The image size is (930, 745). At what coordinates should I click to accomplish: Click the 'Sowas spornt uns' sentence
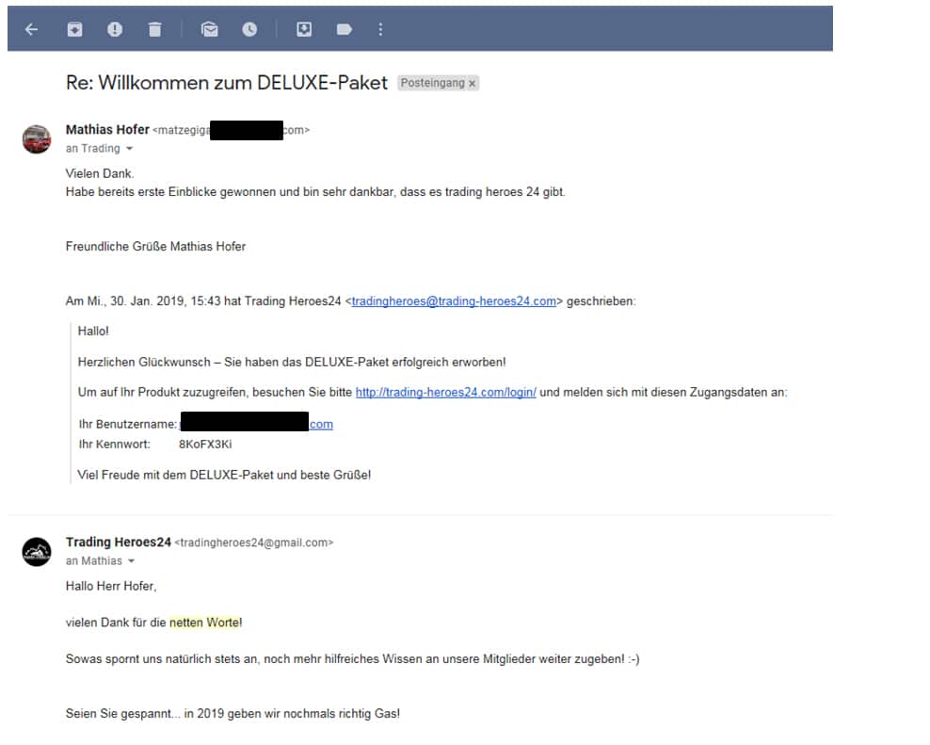click(352, 659)
